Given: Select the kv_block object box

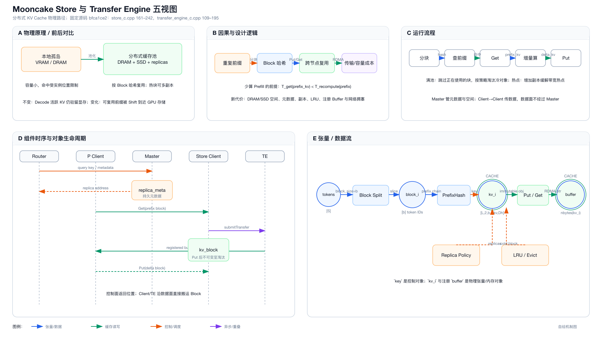Looking at the screenshot, I should 209,250.
